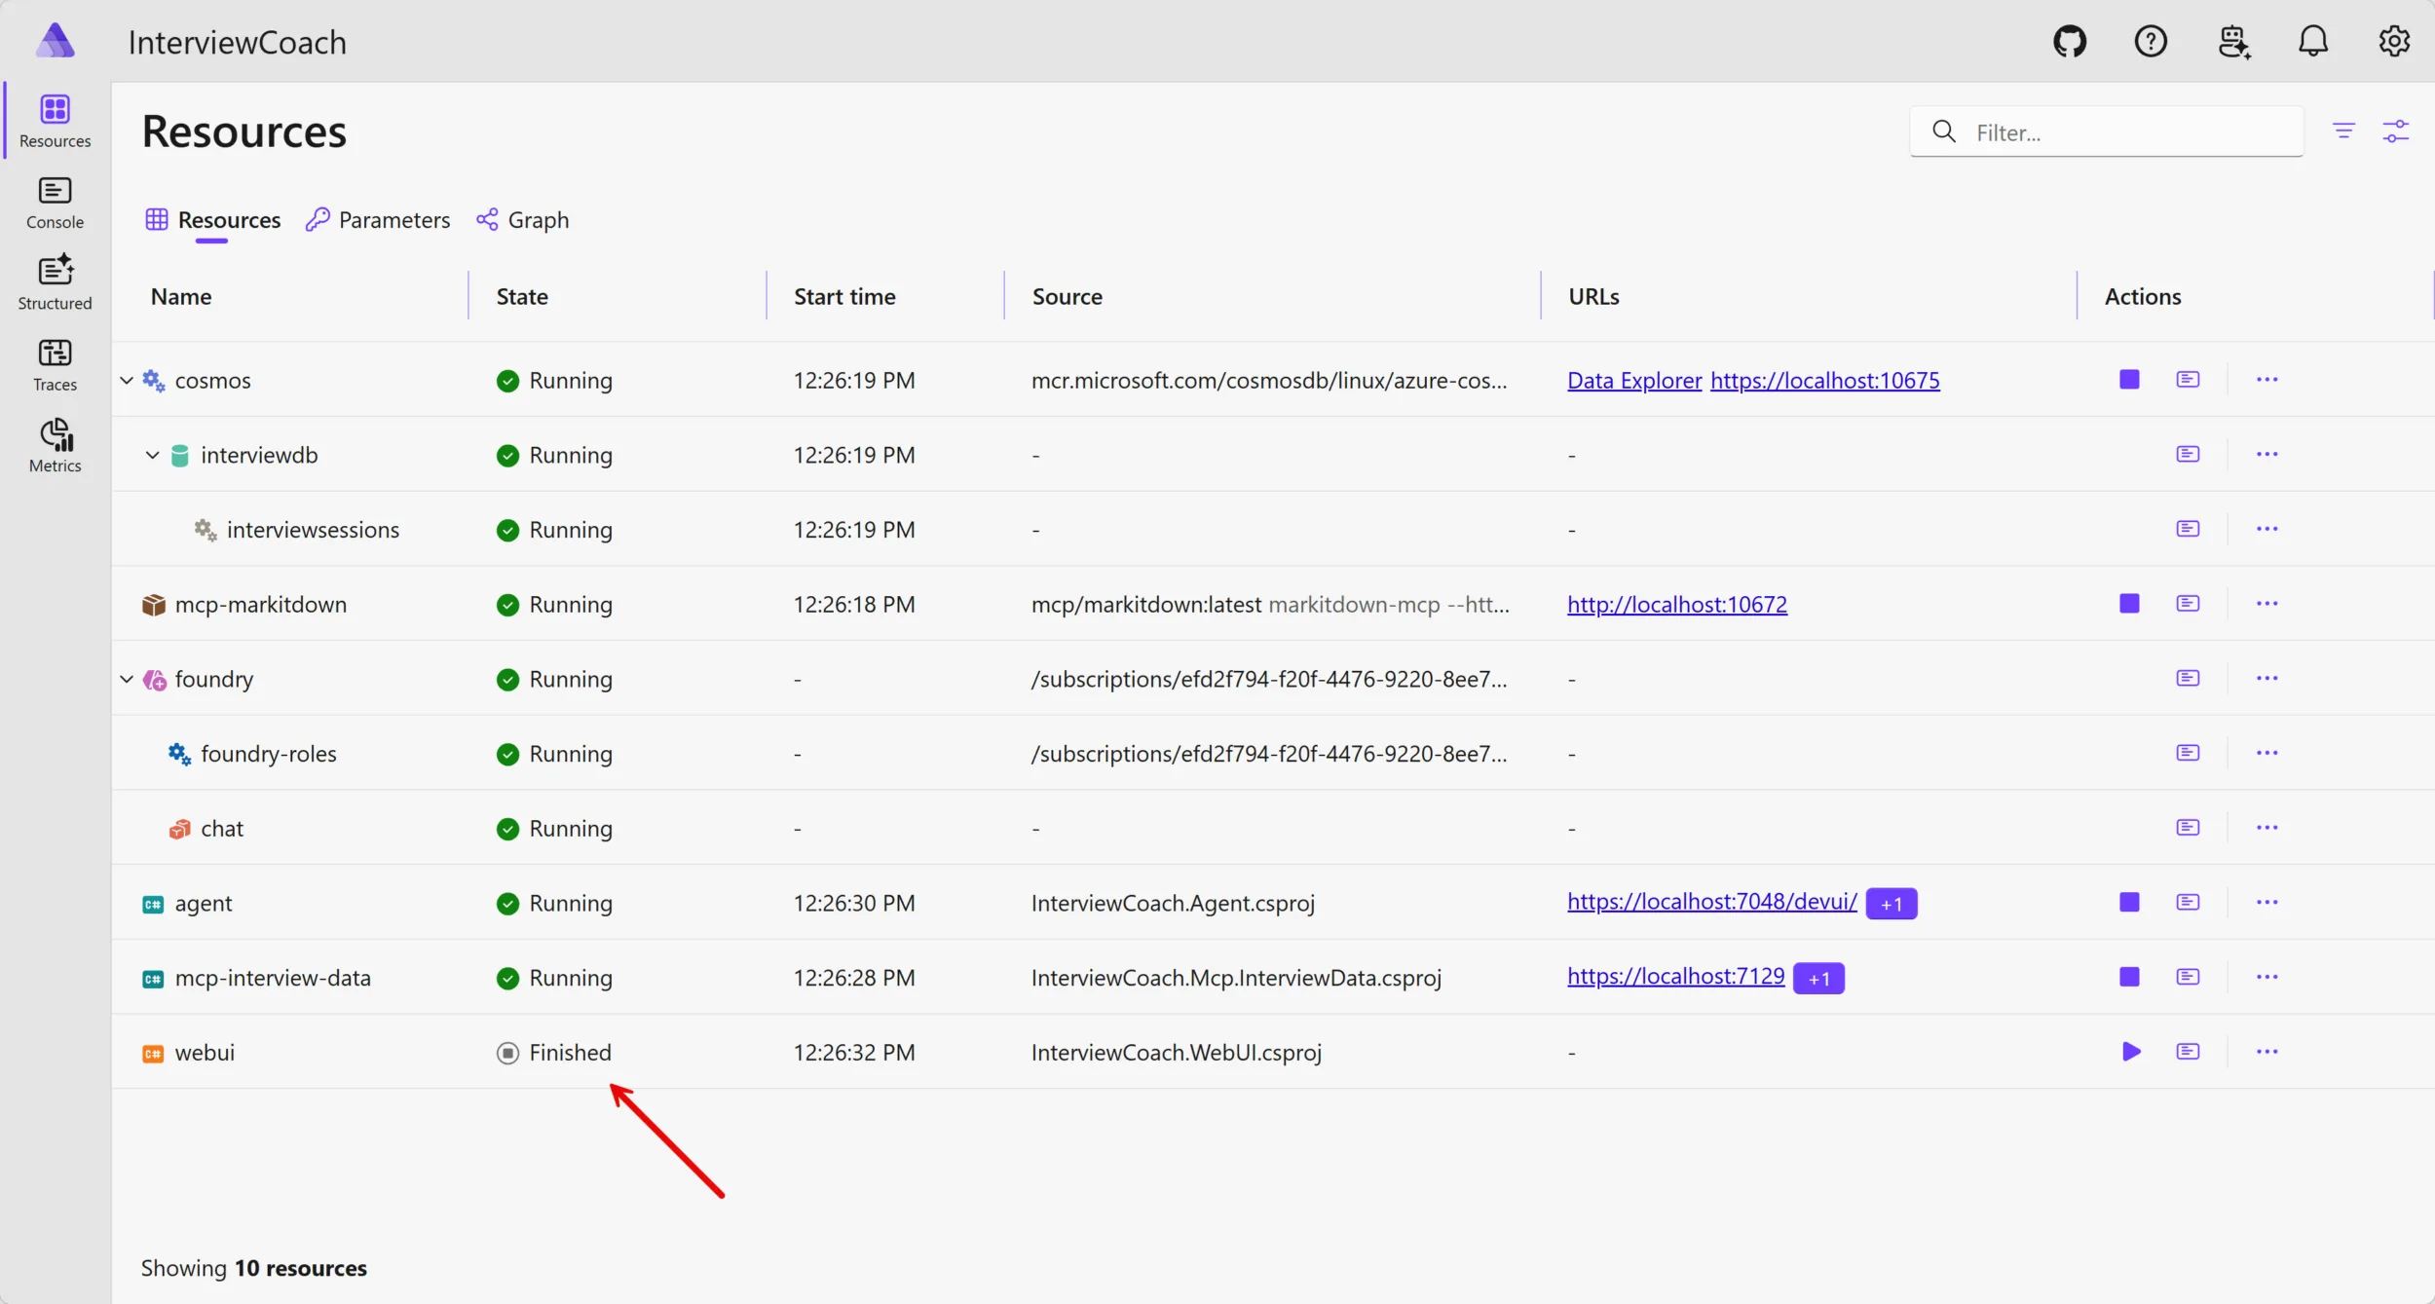Switch to the Parameters tab

378,220
